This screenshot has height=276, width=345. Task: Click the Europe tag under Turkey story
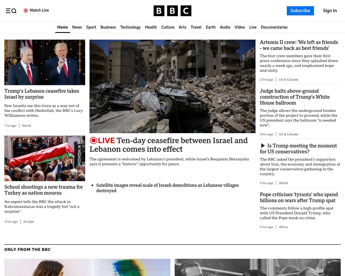[29, 222]
